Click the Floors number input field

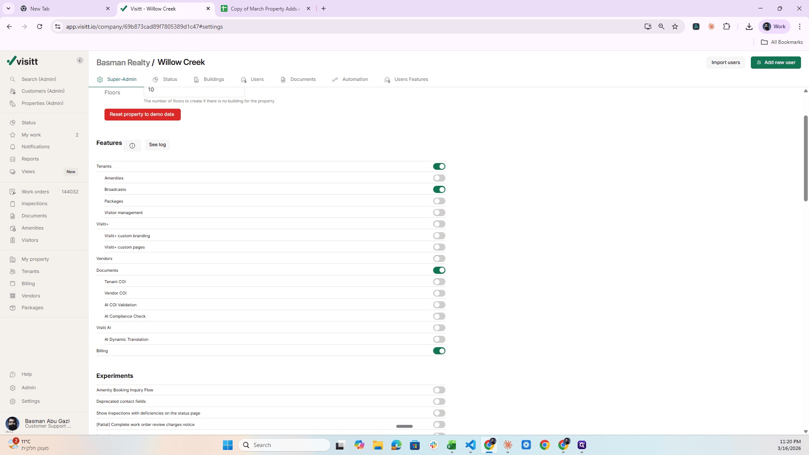pos(194,90)
